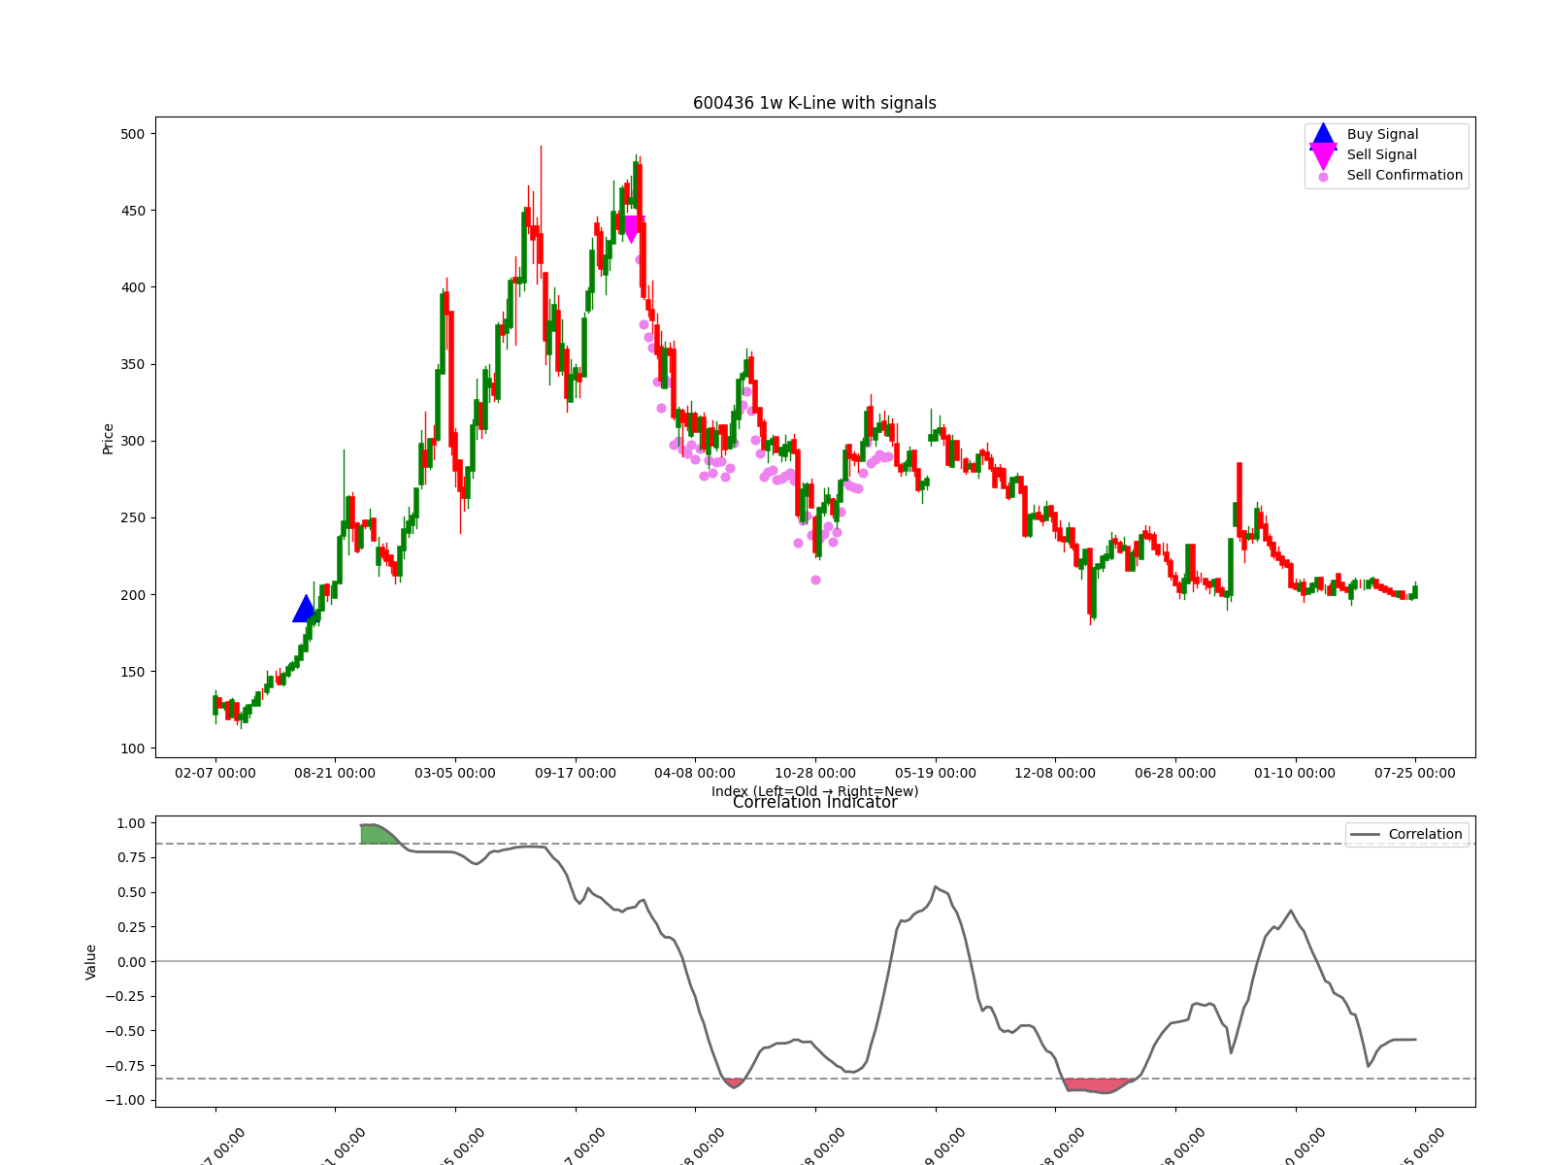Click the 350 price tick label
1553x1165 pixels.
pos(133,365)
